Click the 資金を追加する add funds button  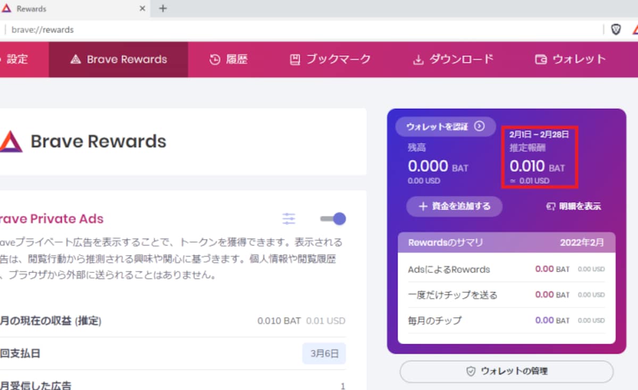(x=454, y=206)
